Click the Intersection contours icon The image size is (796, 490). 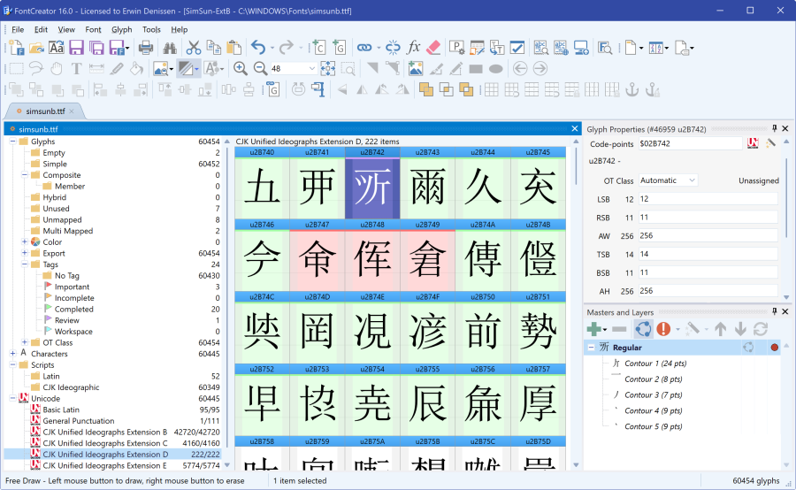[x=447, y=90]
